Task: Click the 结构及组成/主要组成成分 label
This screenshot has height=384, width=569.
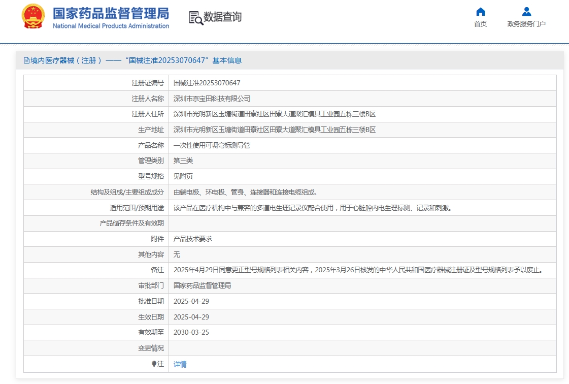Action: 127,192
